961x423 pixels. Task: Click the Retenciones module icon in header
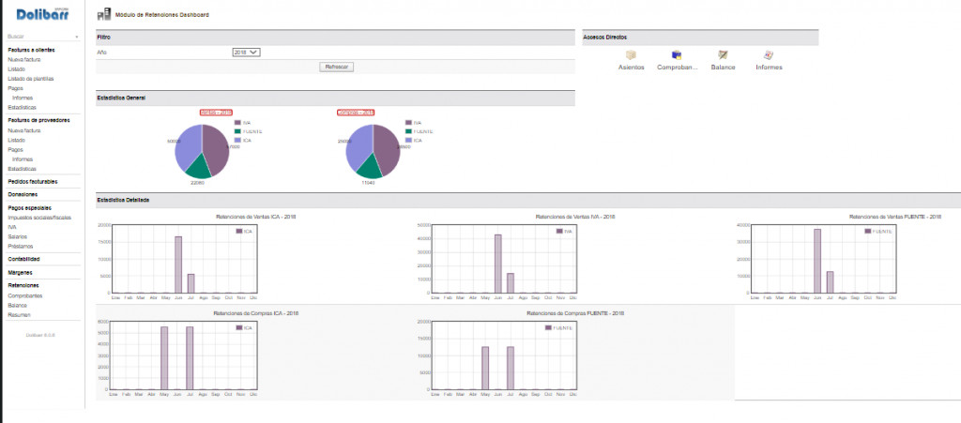click(103, 16)
